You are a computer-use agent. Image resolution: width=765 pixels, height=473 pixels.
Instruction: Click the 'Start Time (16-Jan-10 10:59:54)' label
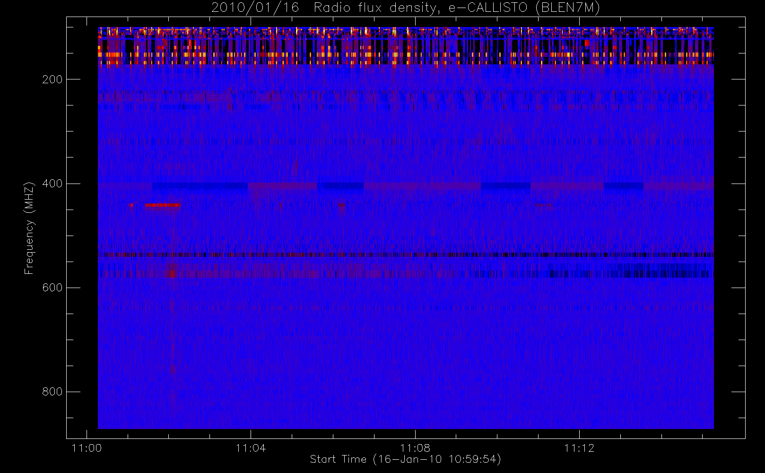click(405, 459)
